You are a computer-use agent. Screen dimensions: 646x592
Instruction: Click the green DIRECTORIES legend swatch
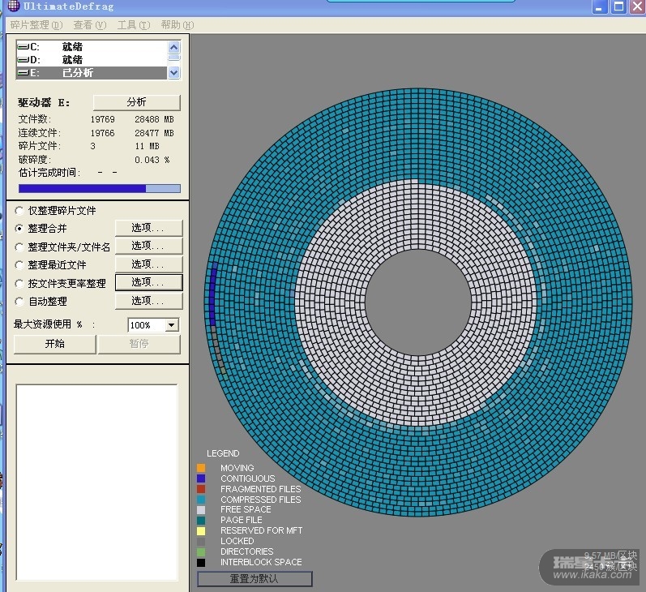[x=201, y=551]
